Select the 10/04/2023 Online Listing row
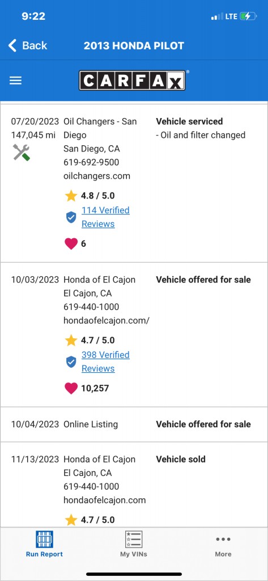The image size is (268, 581). click(134, 424)
